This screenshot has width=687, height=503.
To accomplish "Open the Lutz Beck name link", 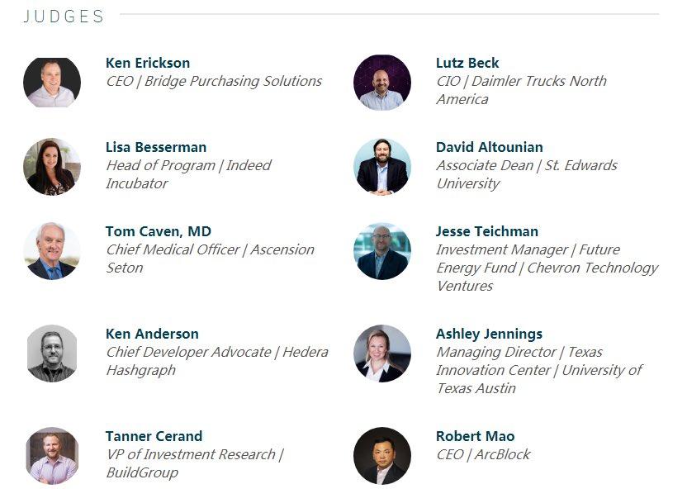I will coord(467,63).
